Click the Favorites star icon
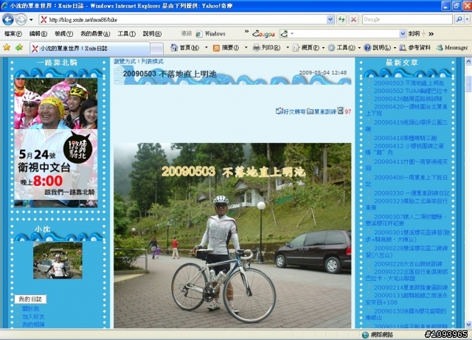Viewport: 472px width, 340px height. tap(7, 47)
